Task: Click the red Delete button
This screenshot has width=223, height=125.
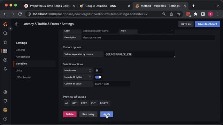Action: pos(70,114)
